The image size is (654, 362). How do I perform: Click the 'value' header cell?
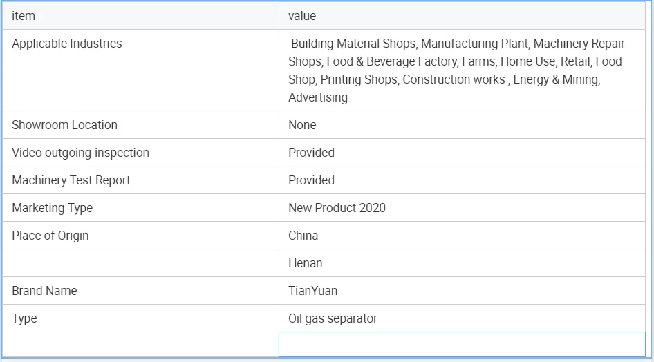coord(302,16)
